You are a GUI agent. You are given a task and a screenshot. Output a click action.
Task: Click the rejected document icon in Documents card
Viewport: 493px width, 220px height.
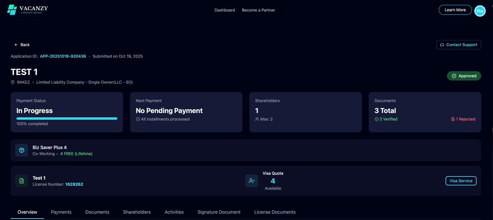point(453,119)
